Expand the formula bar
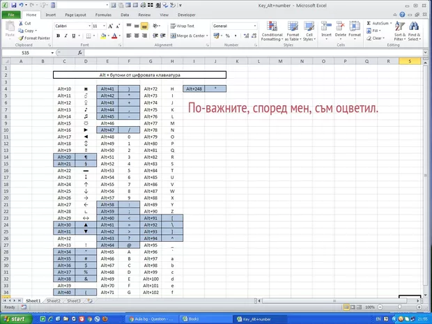This screenshot has width=432, height=324. pos(426,52)
